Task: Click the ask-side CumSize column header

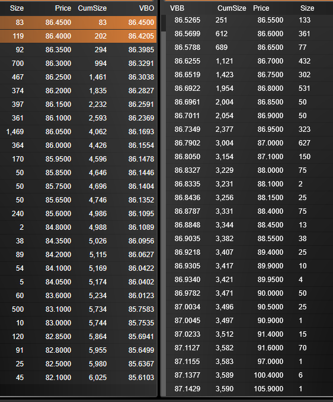Action: [232, 8]
